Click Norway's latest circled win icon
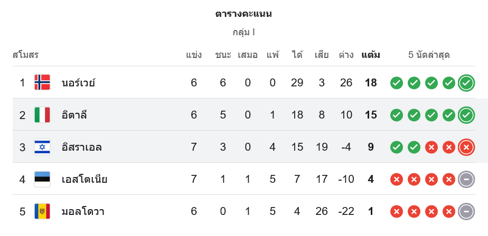 466,83
